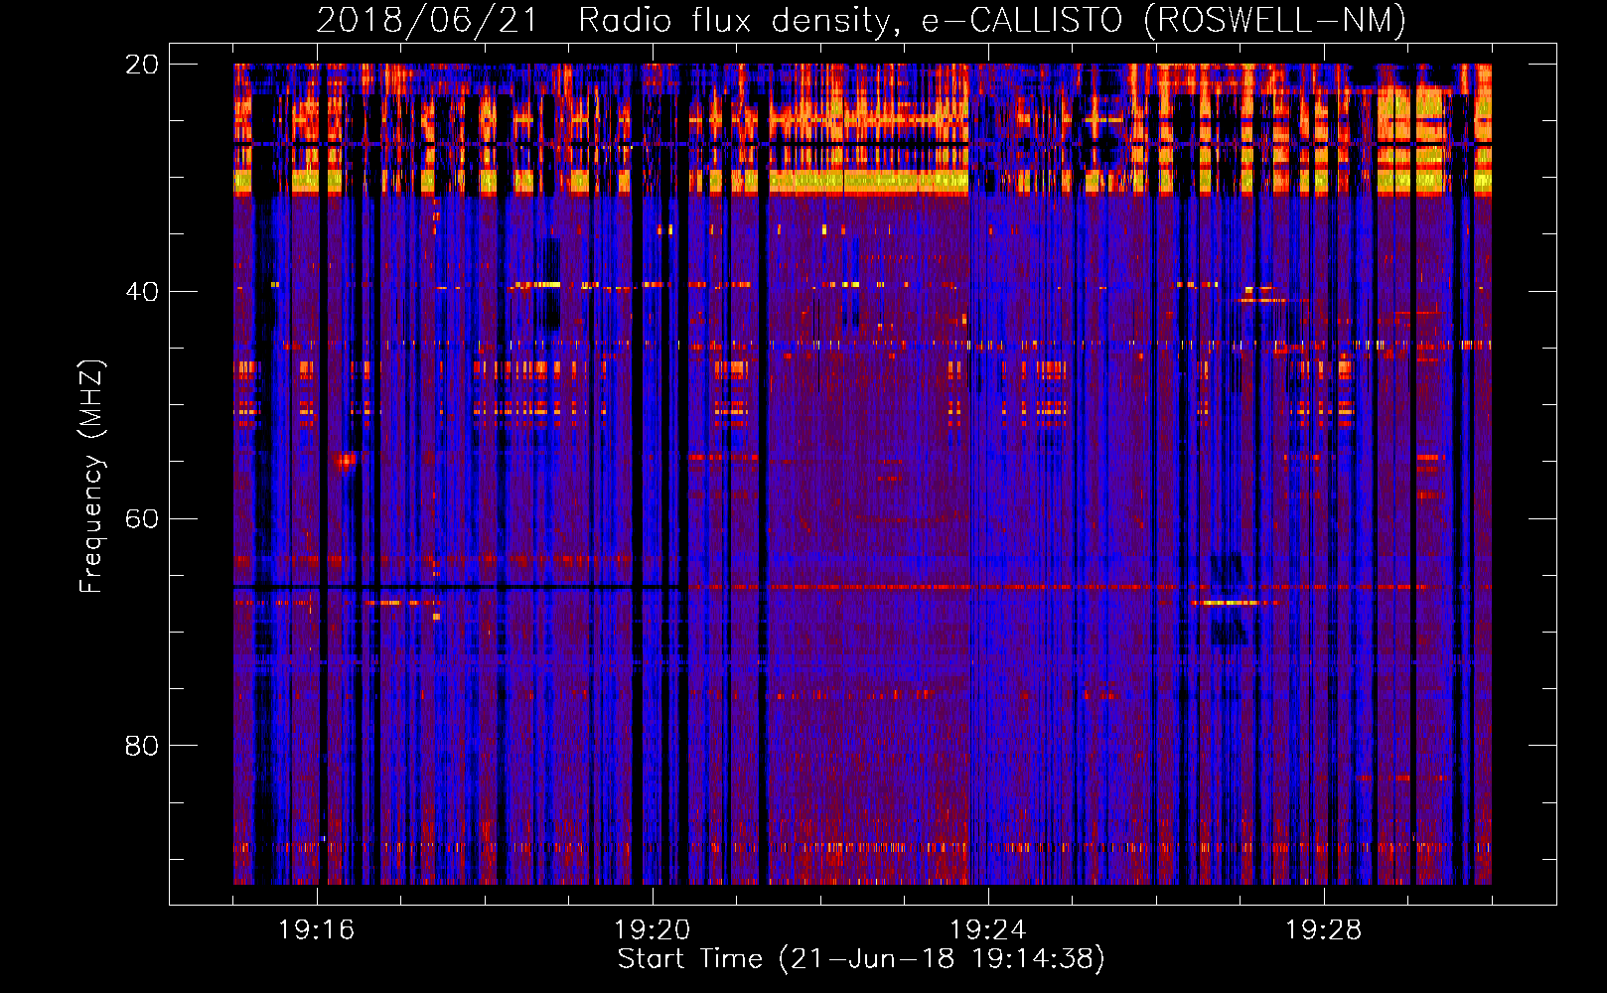
Task: Click the 40 frequency tick label
Action: 142,292
